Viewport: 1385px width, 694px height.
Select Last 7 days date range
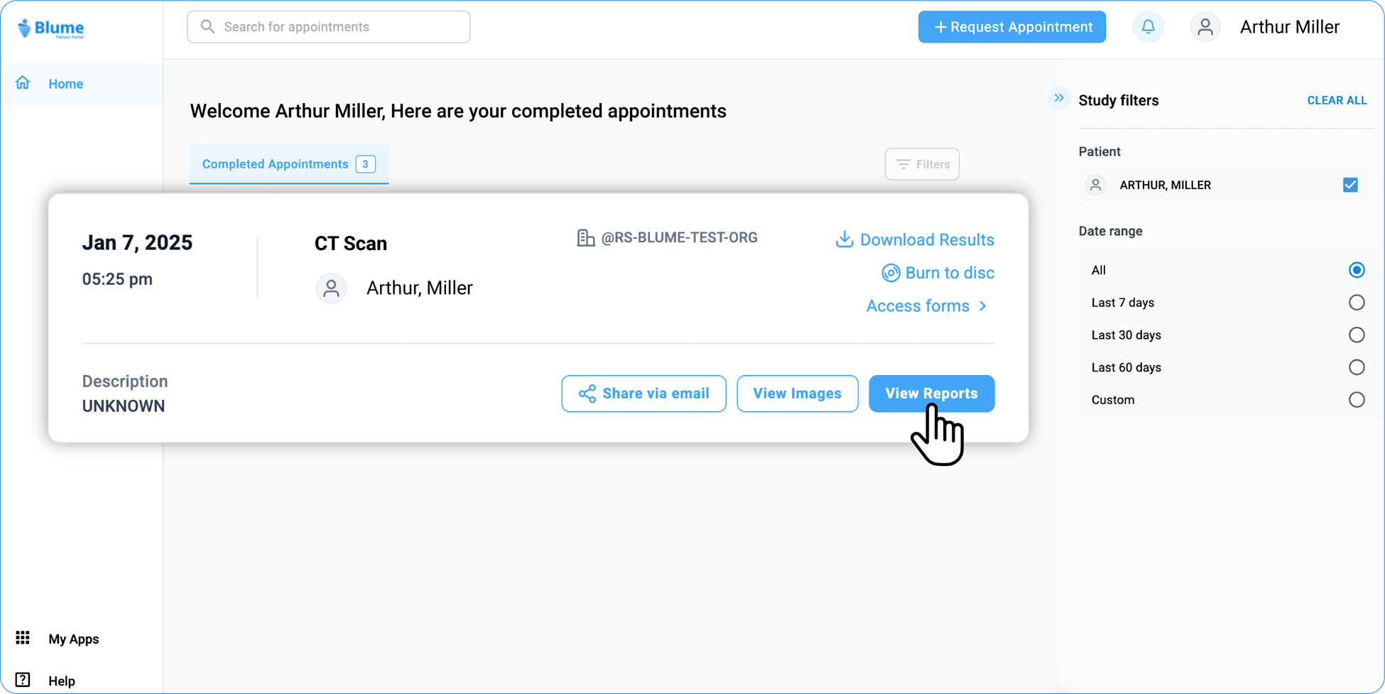click(1356, 303)
